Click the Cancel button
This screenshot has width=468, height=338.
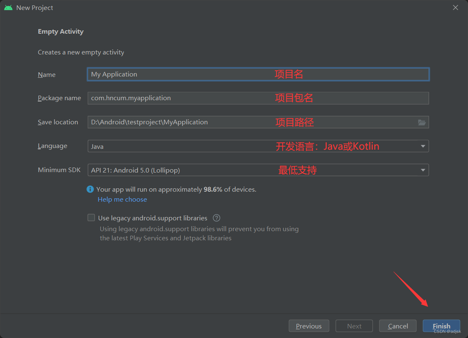click(398, 326)
